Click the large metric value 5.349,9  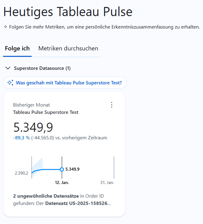click(33, 127)
